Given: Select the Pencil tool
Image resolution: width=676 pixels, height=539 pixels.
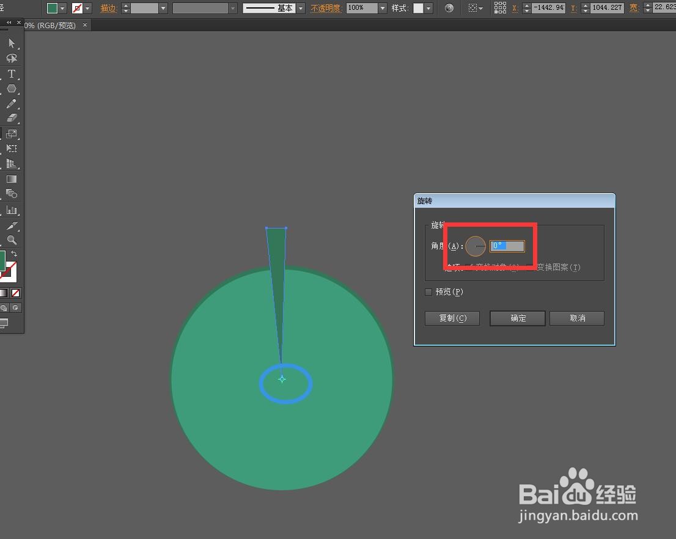Looking at the screenshot, I should click(12, 103).
